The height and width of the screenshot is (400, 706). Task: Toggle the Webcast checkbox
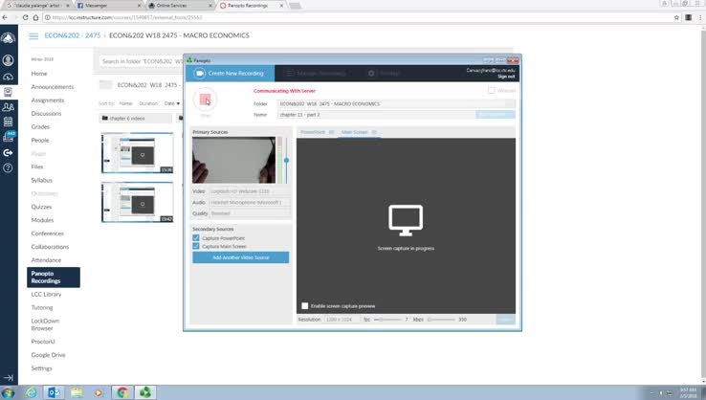(x=491, y=91)
